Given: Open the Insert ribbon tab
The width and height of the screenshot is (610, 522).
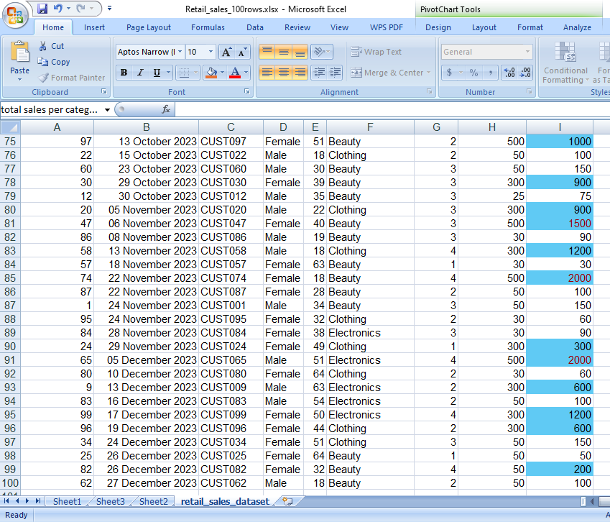Looking at the screenshot, I should [94, 27].
